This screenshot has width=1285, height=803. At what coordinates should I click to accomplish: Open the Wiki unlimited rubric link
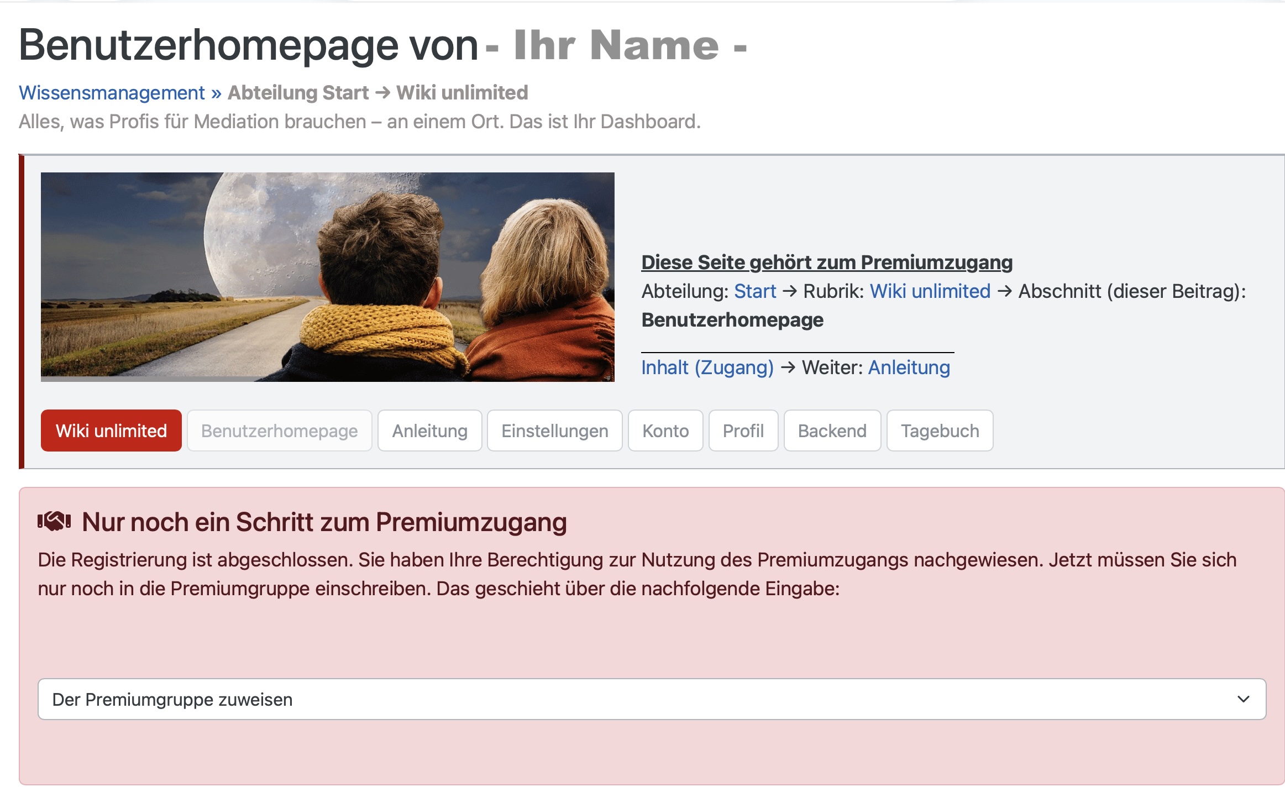pos(930,291)
